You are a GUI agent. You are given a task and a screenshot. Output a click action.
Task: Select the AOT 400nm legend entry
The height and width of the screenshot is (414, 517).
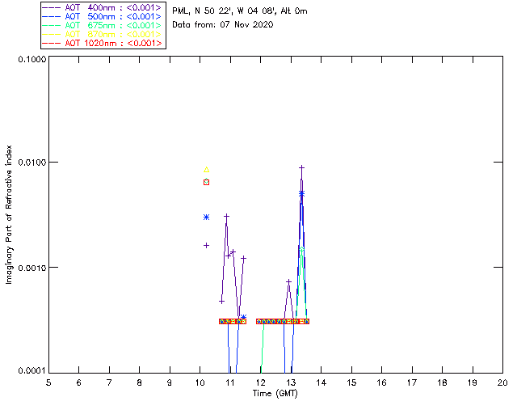pyautogui.click(x=103, y=7)
